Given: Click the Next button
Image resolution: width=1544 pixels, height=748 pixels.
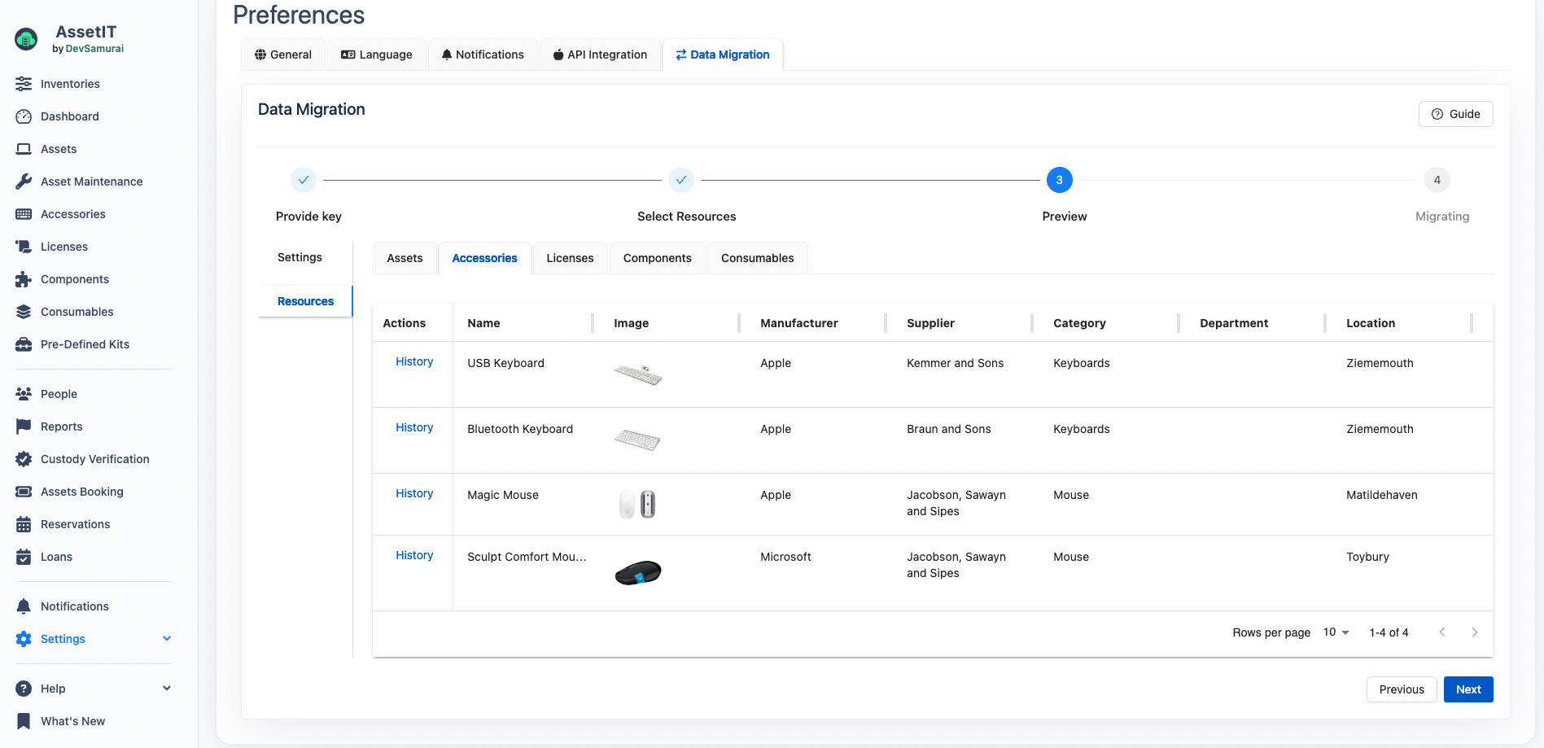Looking at the screenshot, I should click(x=1467, y=689).
